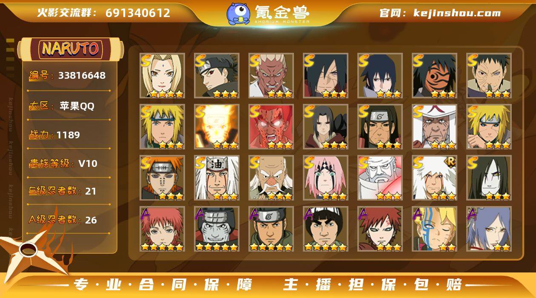Viewport: 536px width, 298px height.
Task: Open the kejinshou.com website link
Action: coord(457,13)
